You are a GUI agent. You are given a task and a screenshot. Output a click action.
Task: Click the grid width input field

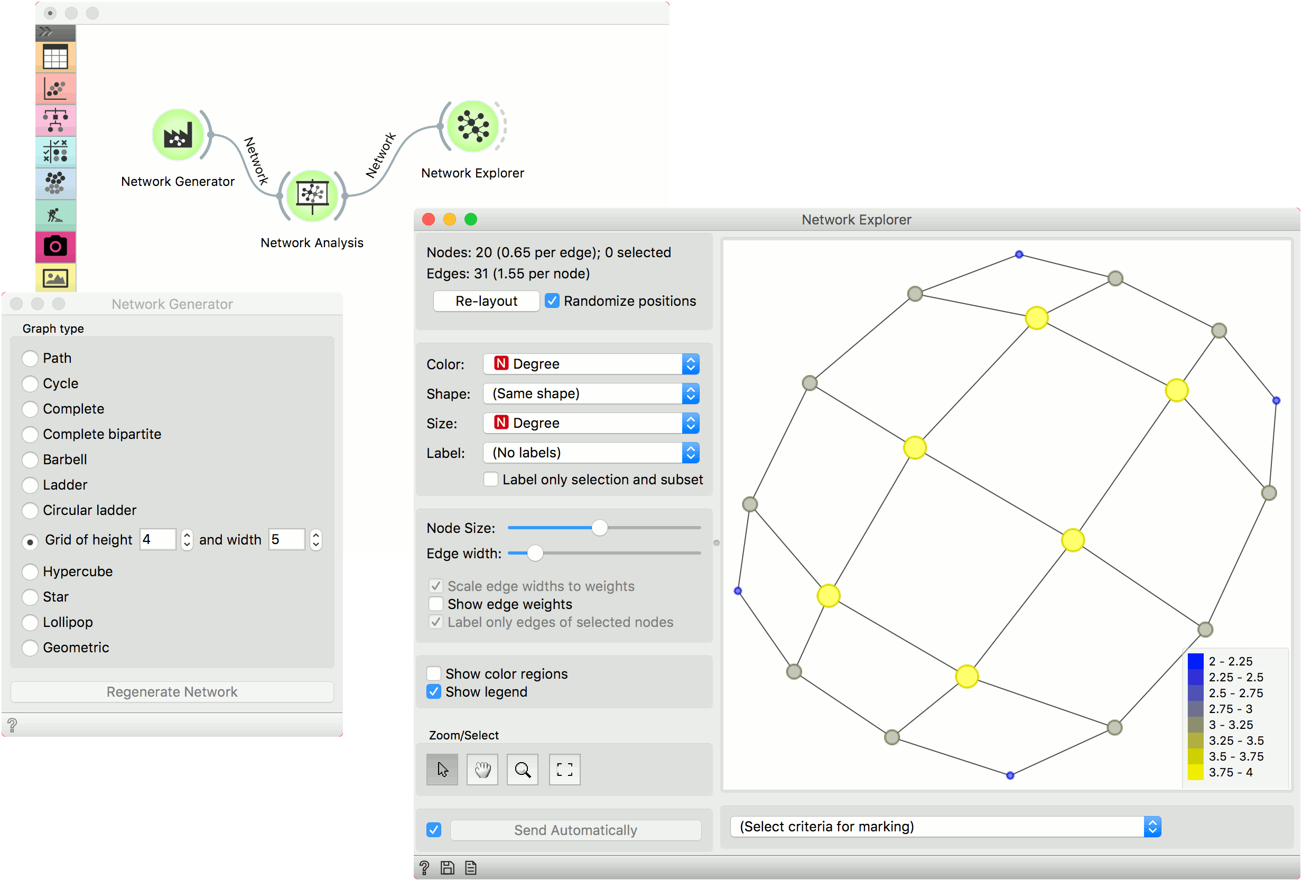click(x=286, y=539)
